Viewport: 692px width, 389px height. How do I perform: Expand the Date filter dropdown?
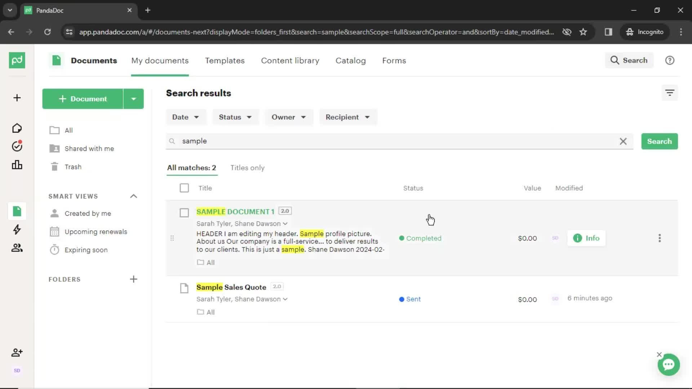[x=185, y=117]
